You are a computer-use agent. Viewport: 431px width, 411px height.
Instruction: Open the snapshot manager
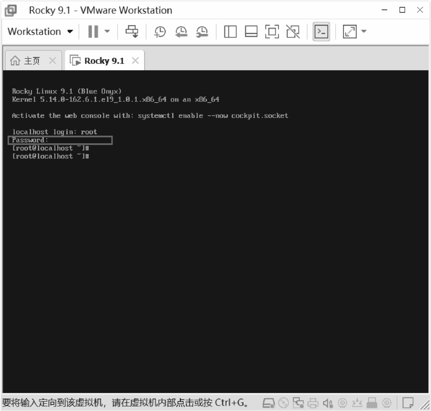pyautogui.click(x=202, y=31)
